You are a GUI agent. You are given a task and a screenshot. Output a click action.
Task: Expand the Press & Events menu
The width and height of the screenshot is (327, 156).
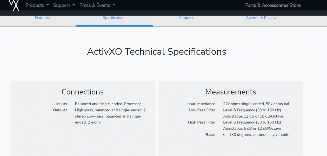[x=97, y=5]
